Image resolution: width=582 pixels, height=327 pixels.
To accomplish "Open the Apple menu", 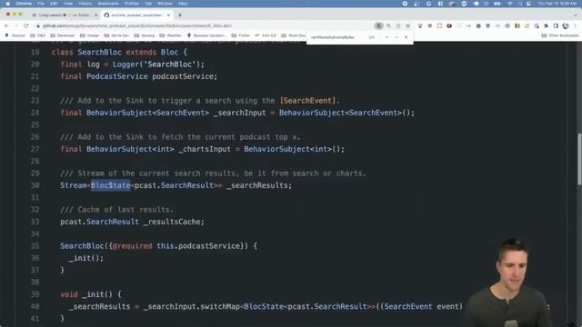I will point(8,4).
